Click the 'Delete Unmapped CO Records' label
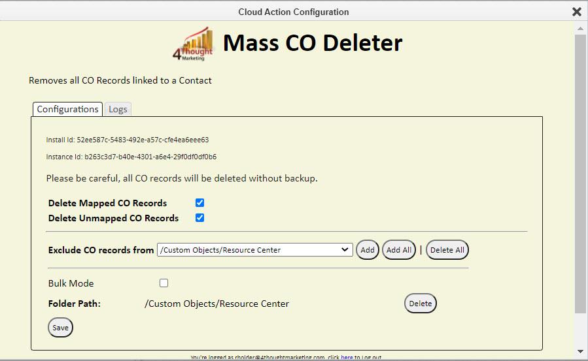588x361 pixels. coord(113,218)
